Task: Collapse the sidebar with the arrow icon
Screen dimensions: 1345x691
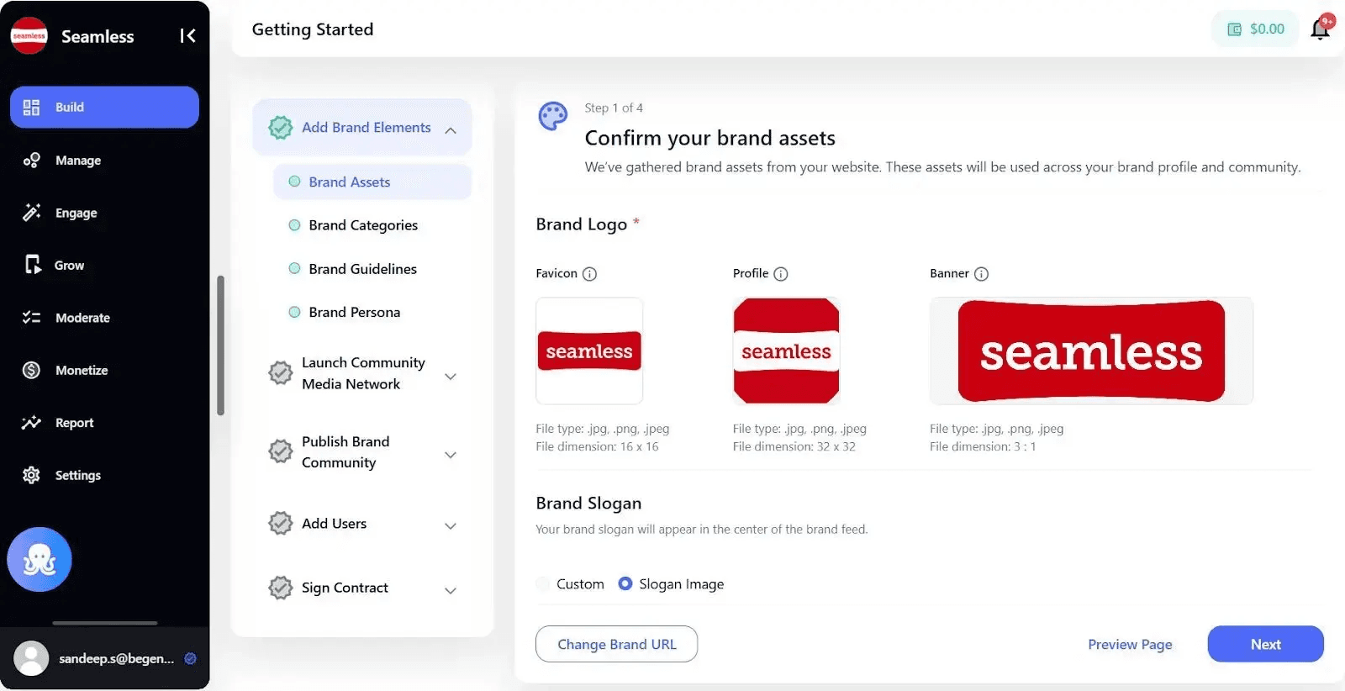Action: (x=187, y=36)
